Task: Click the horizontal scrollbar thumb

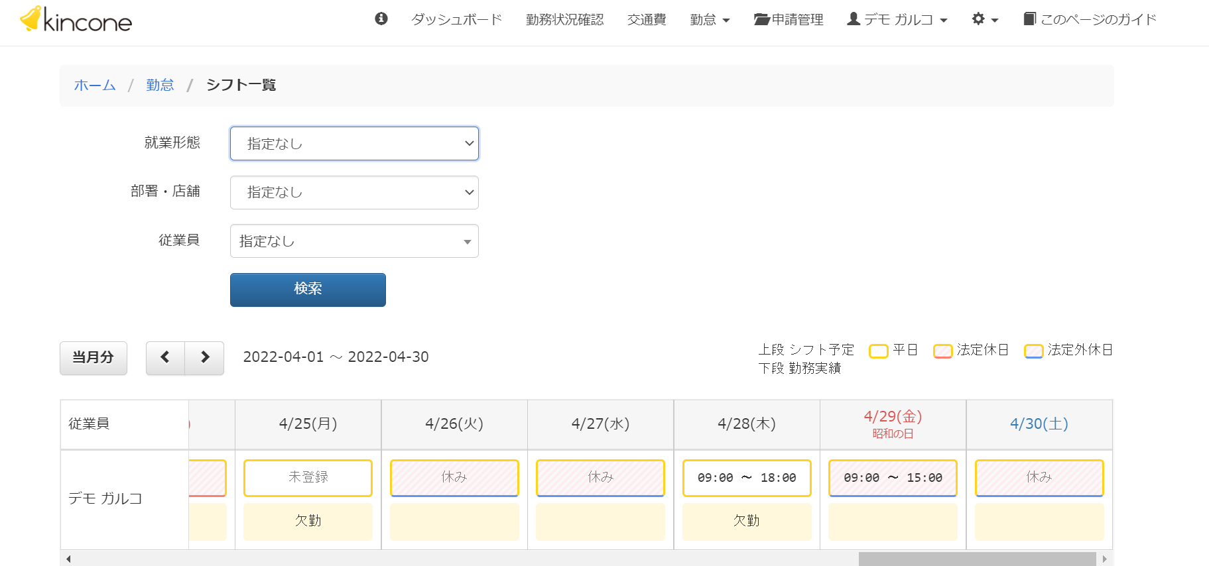Action: tap(978, 559)
